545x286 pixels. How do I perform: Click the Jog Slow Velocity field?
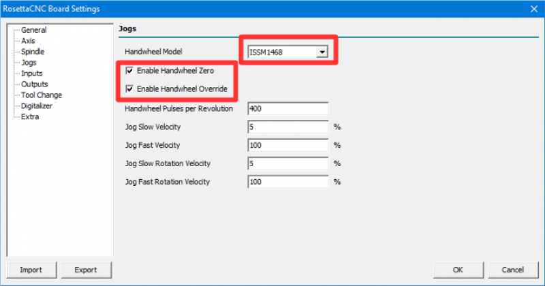pyautogui.click(x=287, y=127)
